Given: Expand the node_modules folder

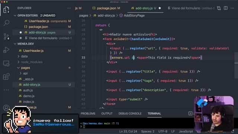Looking at the screenshot, I should [19, 62].
